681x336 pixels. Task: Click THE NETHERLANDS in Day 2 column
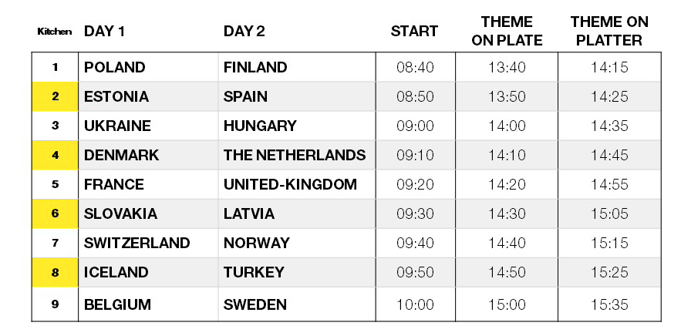pyautogui.click(x=295, y=155)
